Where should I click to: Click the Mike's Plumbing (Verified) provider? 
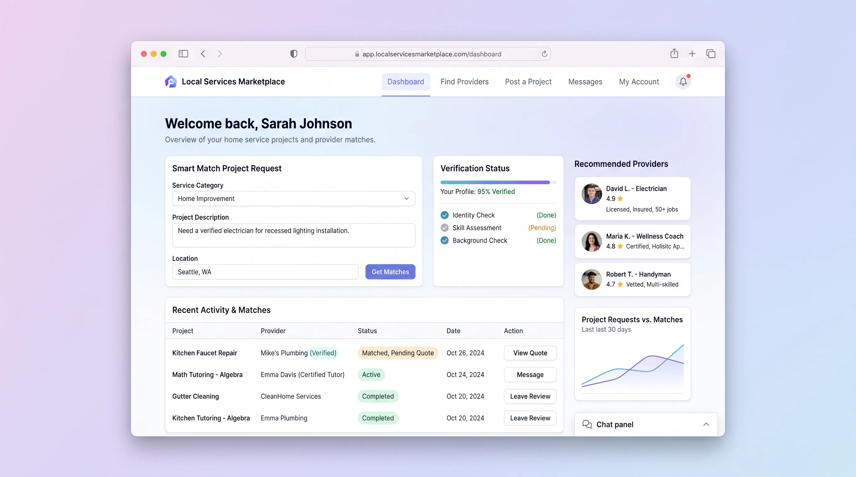[x=299, y=353]
